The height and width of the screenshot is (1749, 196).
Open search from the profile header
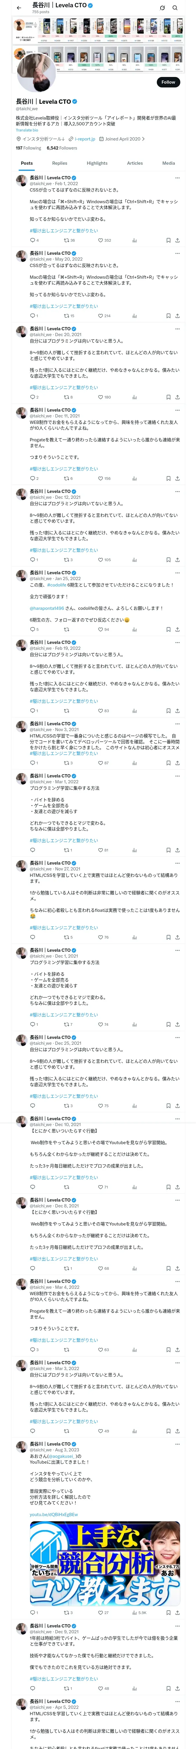[175, 8]
